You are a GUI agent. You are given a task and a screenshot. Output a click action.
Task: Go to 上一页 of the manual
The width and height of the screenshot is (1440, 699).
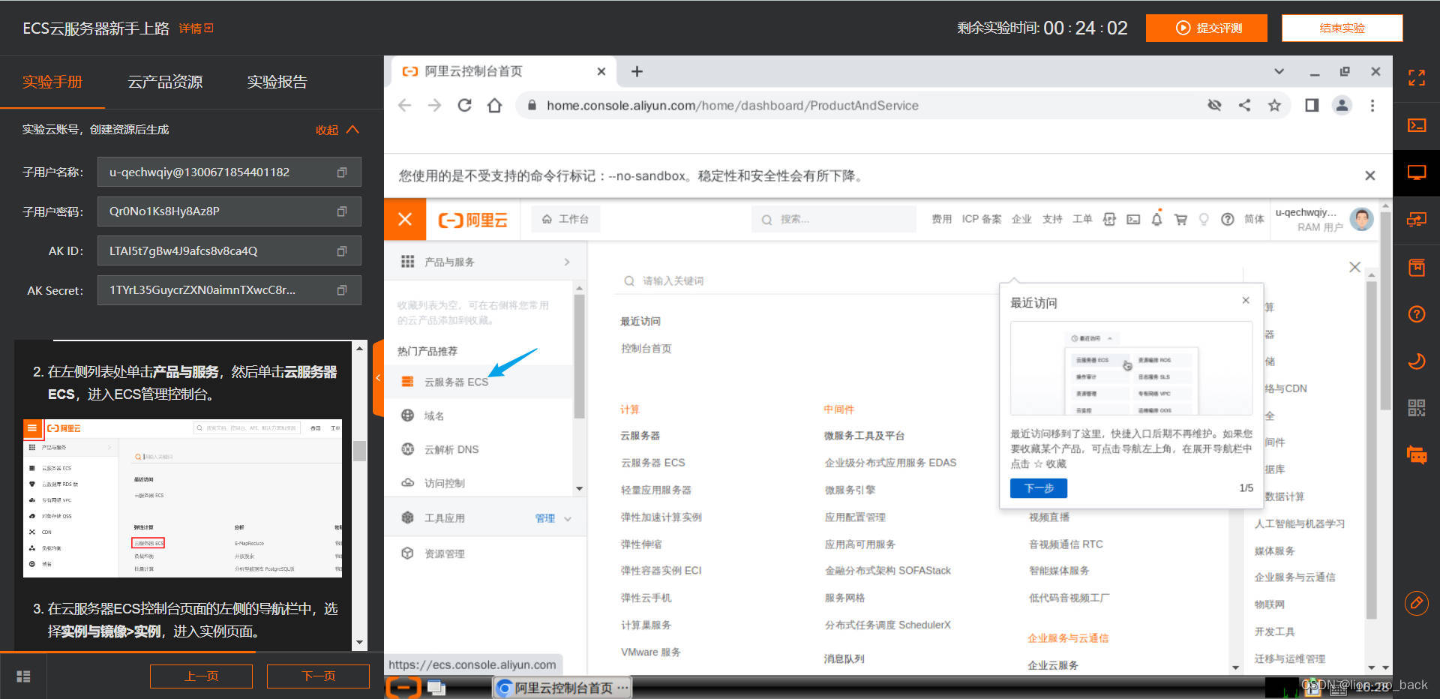201,676
